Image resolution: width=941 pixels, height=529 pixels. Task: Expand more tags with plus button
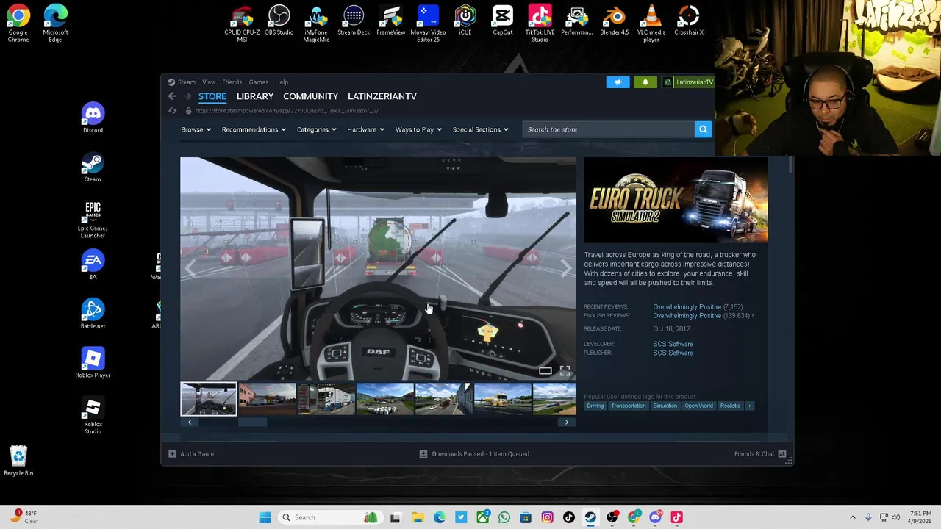pos(749,406)
